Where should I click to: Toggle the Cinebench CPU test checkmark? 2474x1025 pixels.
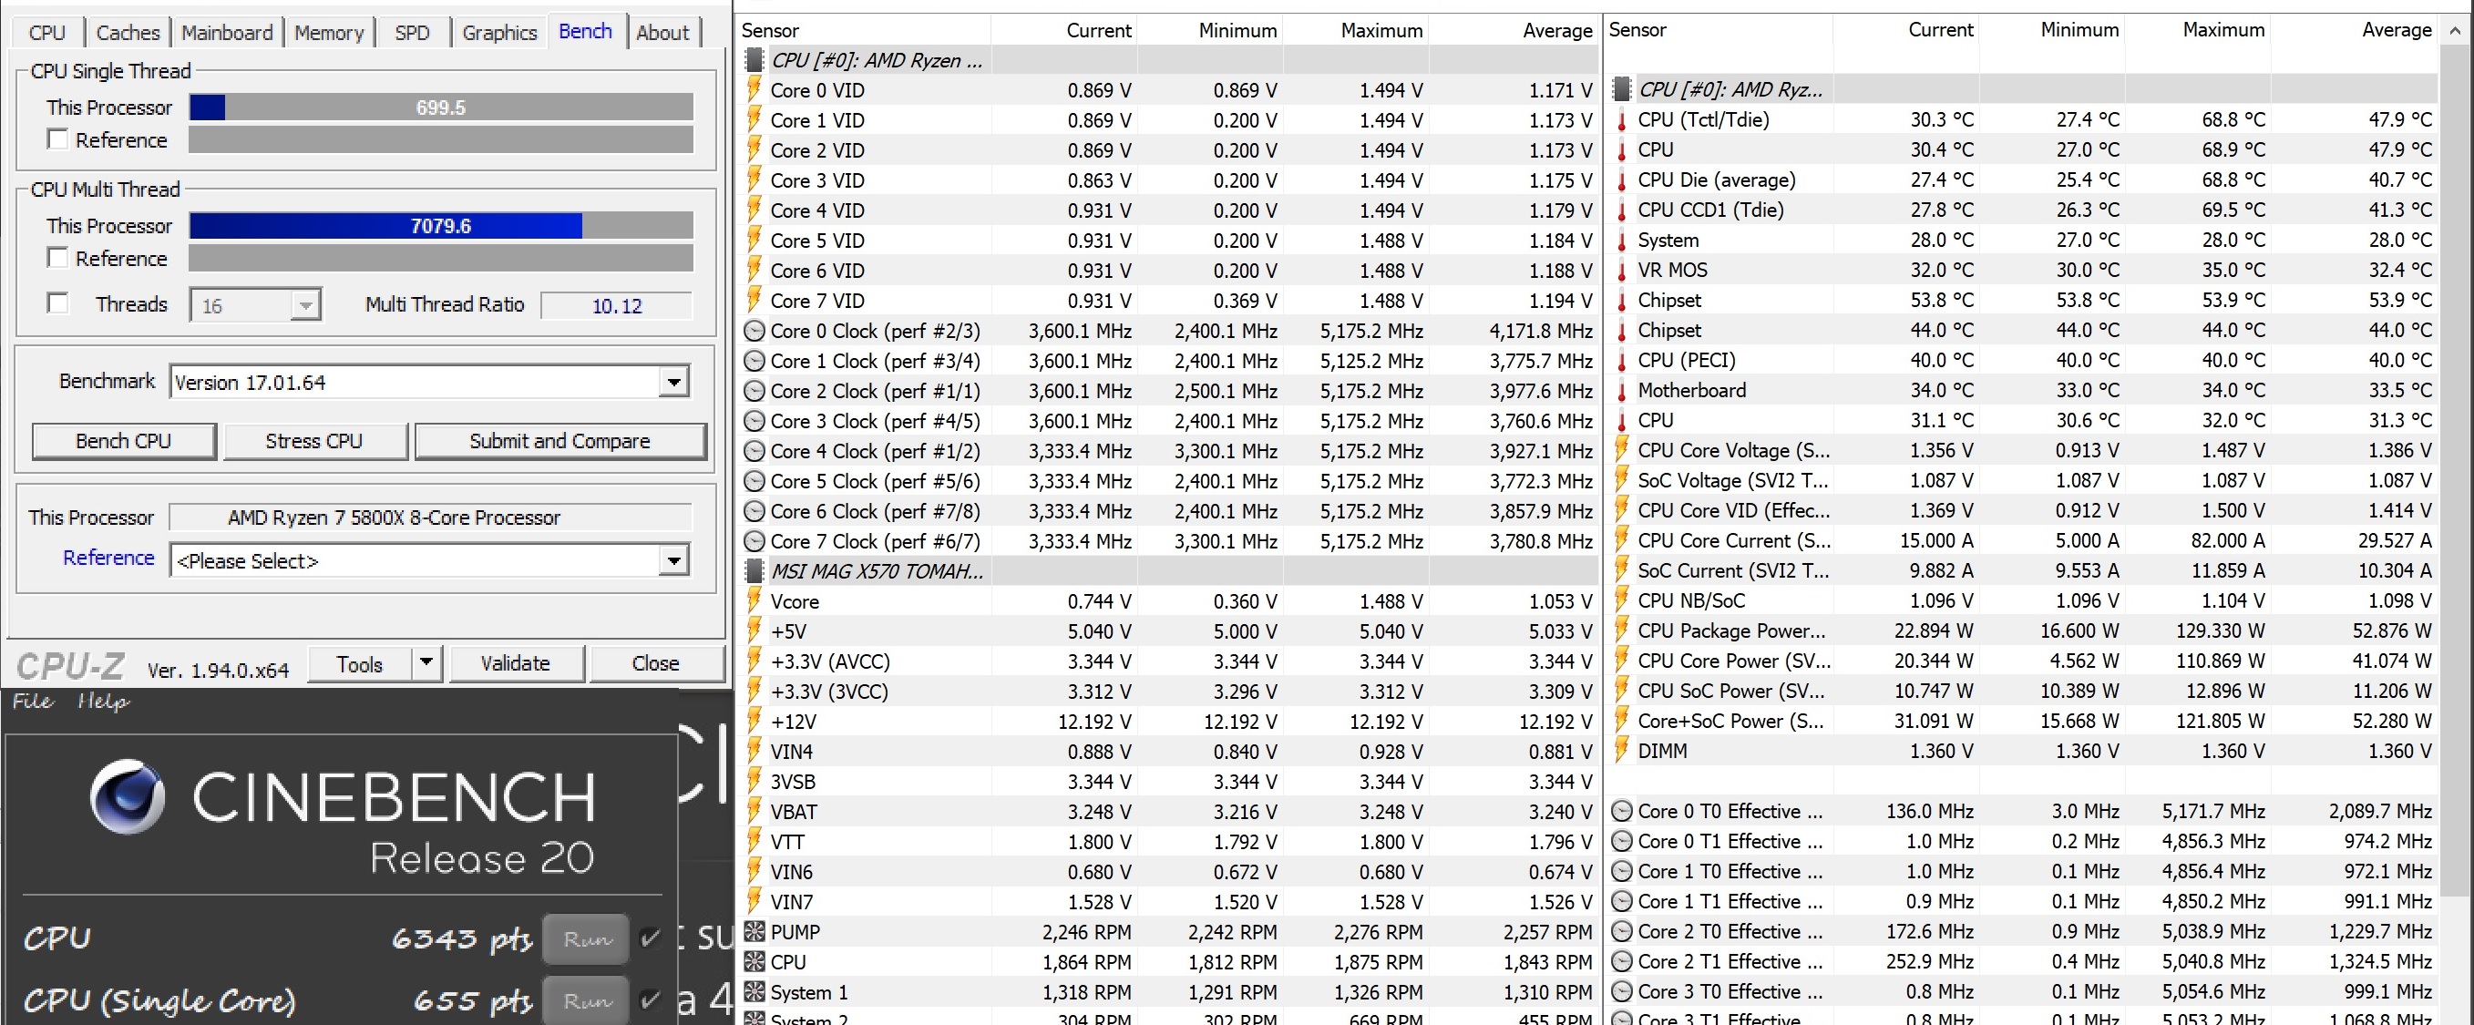pyautogui.click(x=651, y=938)
